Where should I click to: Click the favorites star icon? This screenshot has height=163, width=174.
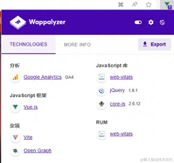(x=149, y=5)
